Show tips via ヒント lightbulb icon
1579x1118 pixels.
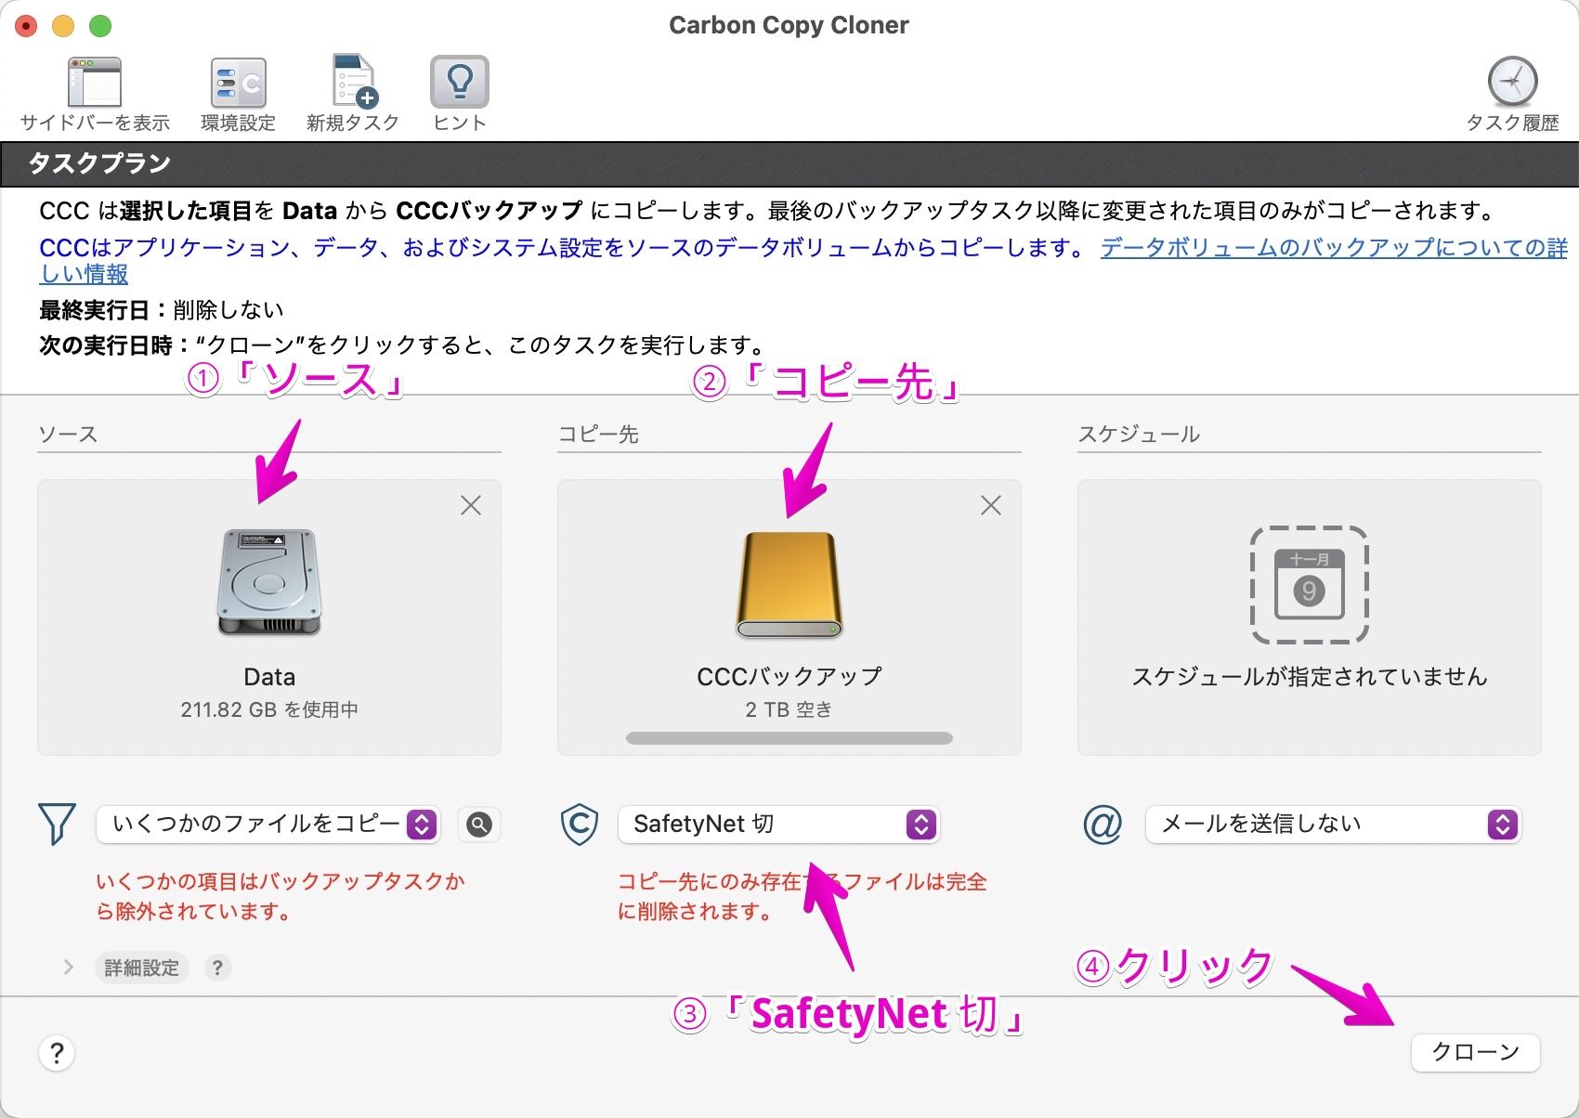[x=459, y=82]
